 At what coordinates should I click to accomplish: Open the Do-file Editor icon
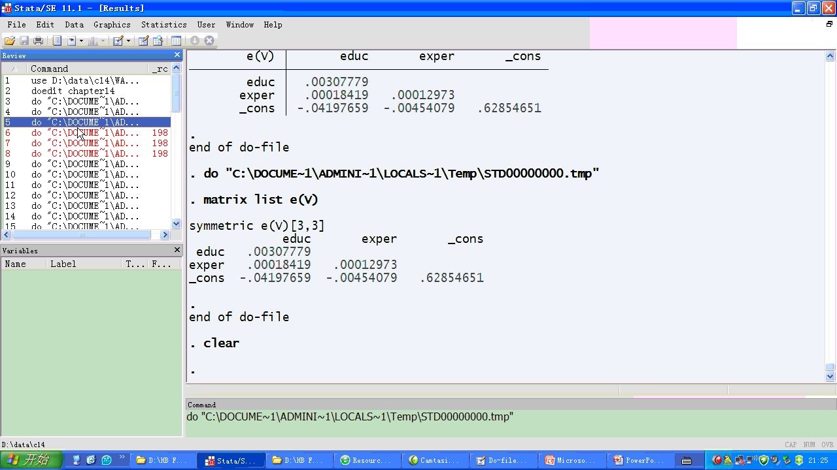pyautogui.click(x=118, y=40)
